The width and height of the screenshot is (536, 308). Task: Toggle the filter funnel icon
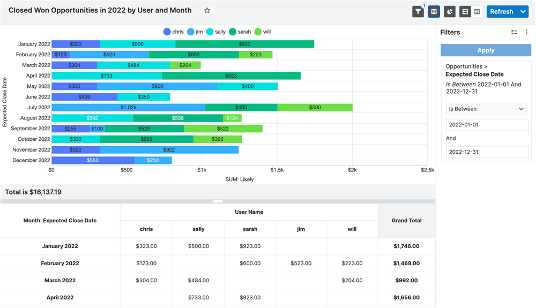click(418, 12)
